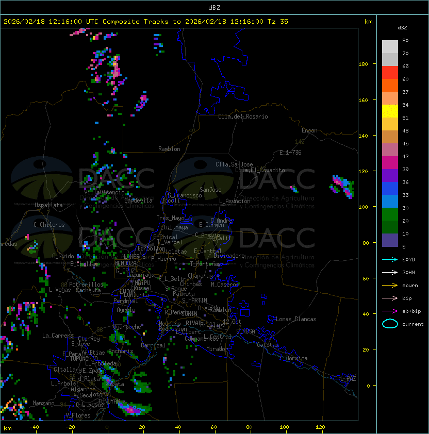Click the JUNIN label
The height and width of the screenshot is (434, 429).
click(189, 313)
